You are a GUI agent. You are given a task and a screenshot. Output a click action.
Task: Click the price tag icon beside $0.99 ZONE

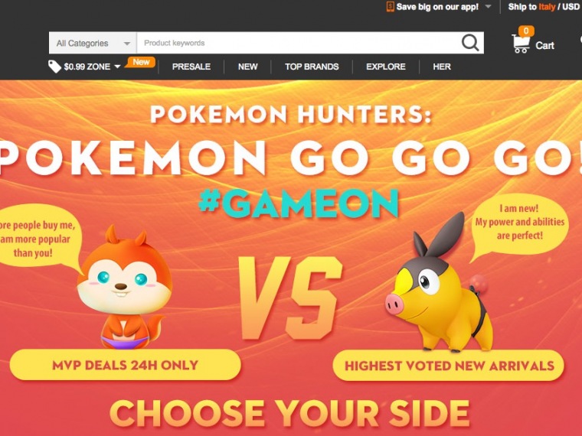click(54, 67)
